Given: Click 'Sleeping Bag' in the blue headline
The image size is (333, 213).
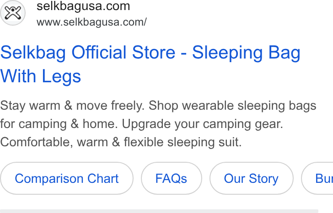Looking at the screenshot, I should (x=246, y=53).
